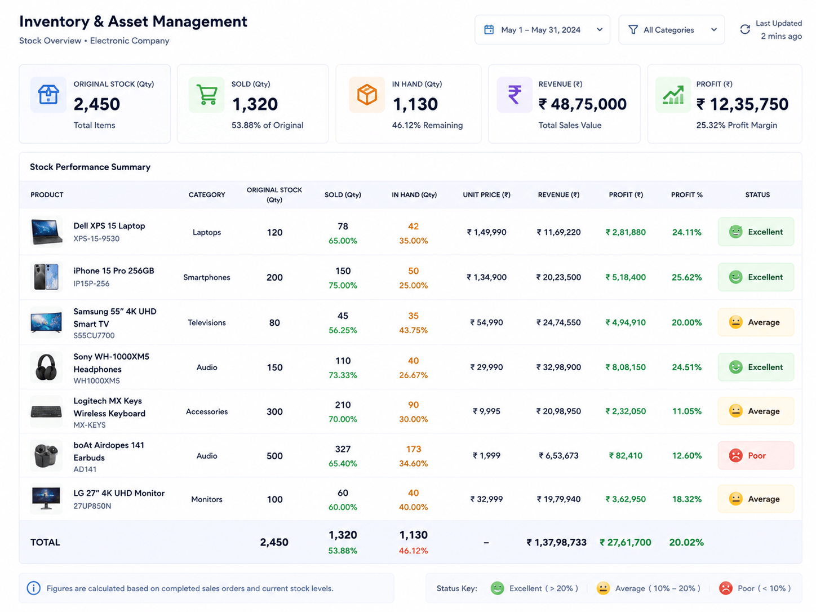Open the LG 4K Monitor product image
The width and height of the screenshot is (816, 612).
pyautogui.click(x=46, y=499)
